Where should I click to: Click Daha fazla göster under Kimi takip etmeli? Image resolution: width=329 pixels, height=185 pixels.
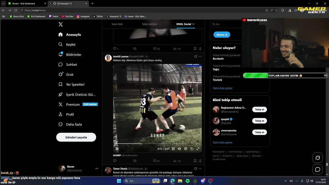click(x=223, y=142)
